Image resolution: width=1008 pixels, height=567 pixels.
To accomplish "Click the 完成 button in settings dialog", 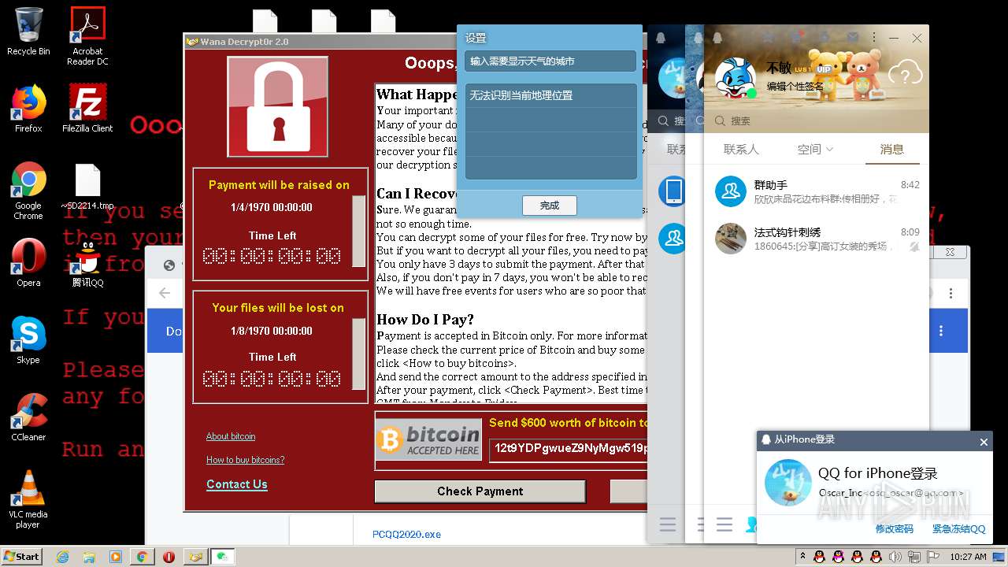I will point(550,206).
